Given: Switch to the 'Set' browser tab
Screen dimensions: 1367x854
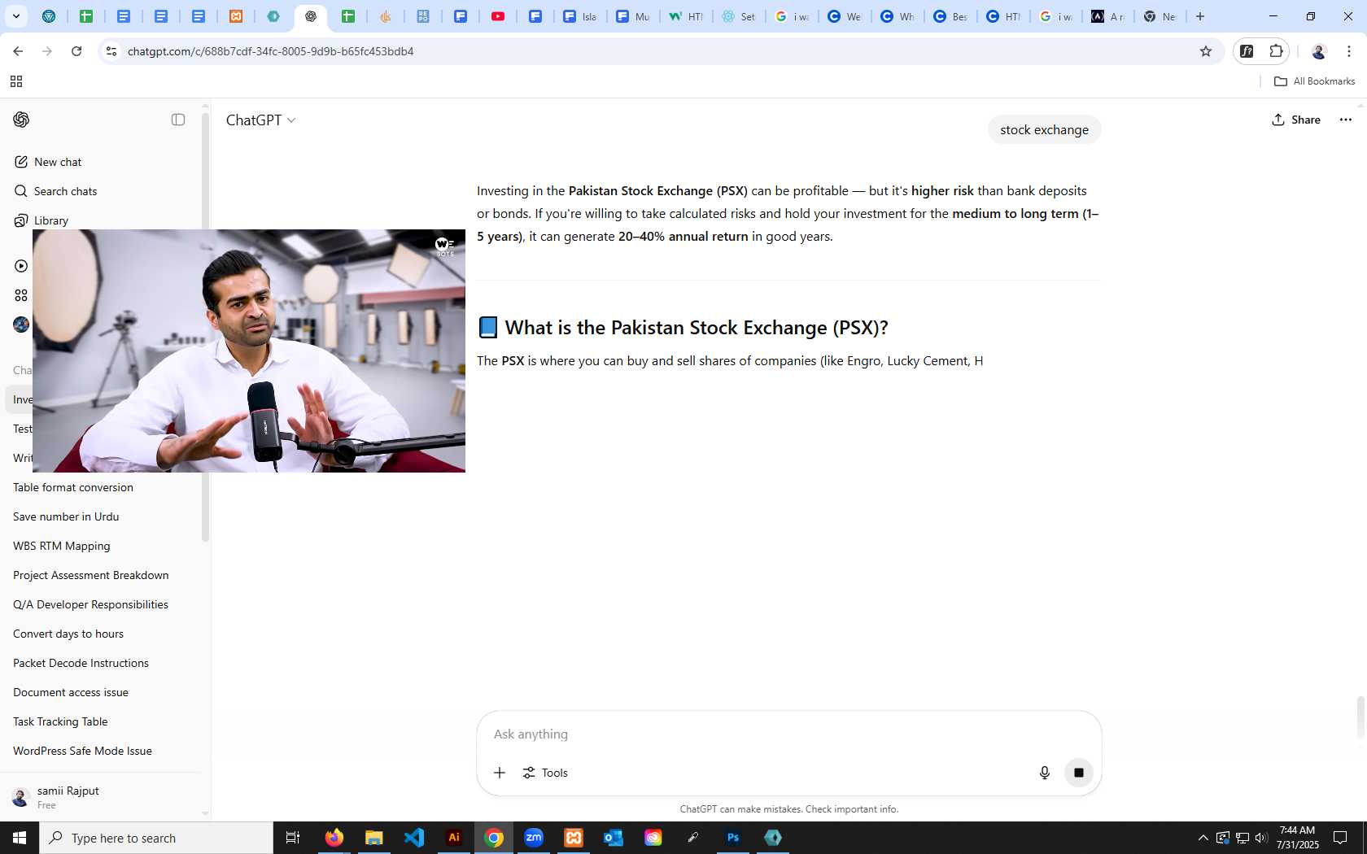Looking at the screenshot, I should [739, 16].
